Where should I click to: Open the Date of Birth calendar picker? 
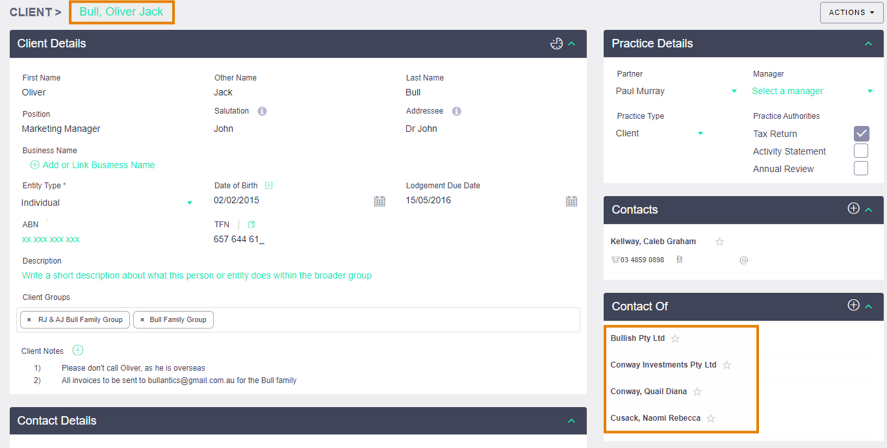(x=379, y=201)
